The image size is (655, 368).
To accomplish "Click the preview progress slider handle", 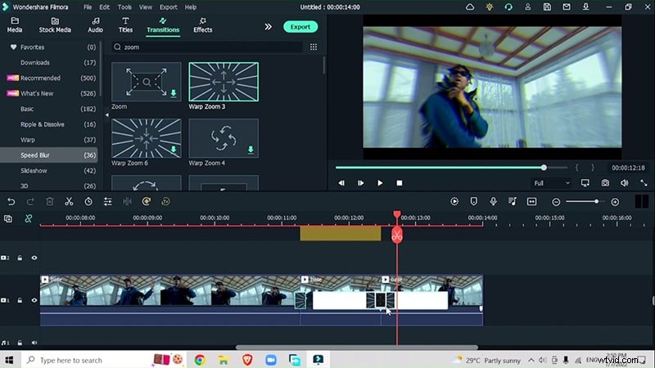I will point(544,168).
